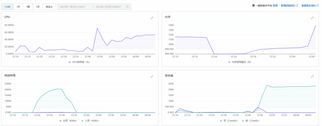Click external link icon beside 管理报警规则
Image resolution: width=322 pixels, height=126 pixels.
pyautogui.click(x=297, y=6)
